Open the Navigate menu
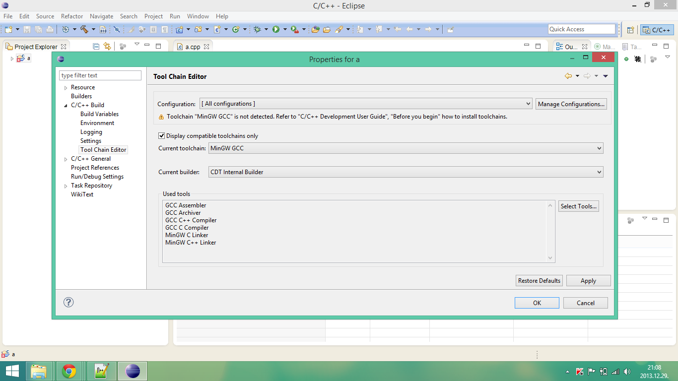 click(x=101, y=16)
